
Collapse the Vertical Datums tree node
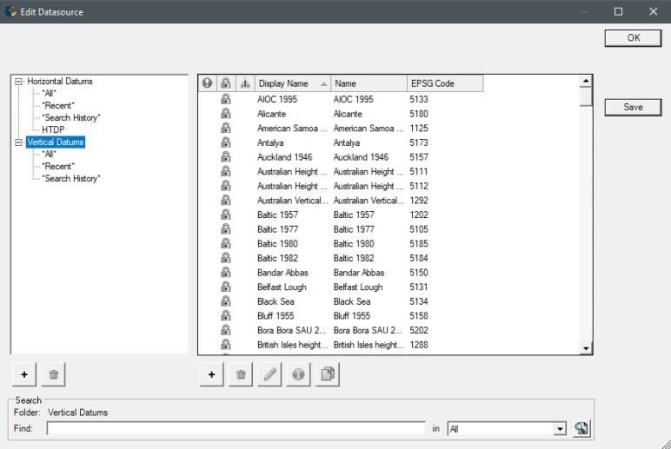coord(19,142)
